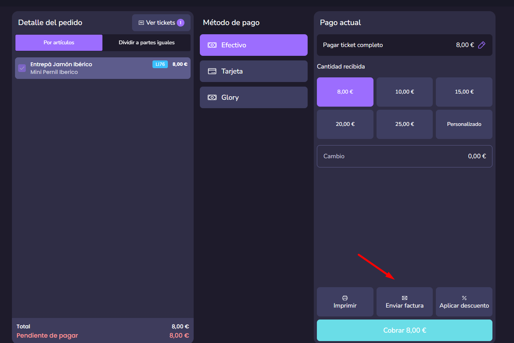Select the 8,00 € received amount
Image resolution: width=514 pixels, height=343 pixels.
[x=345, y=92]
